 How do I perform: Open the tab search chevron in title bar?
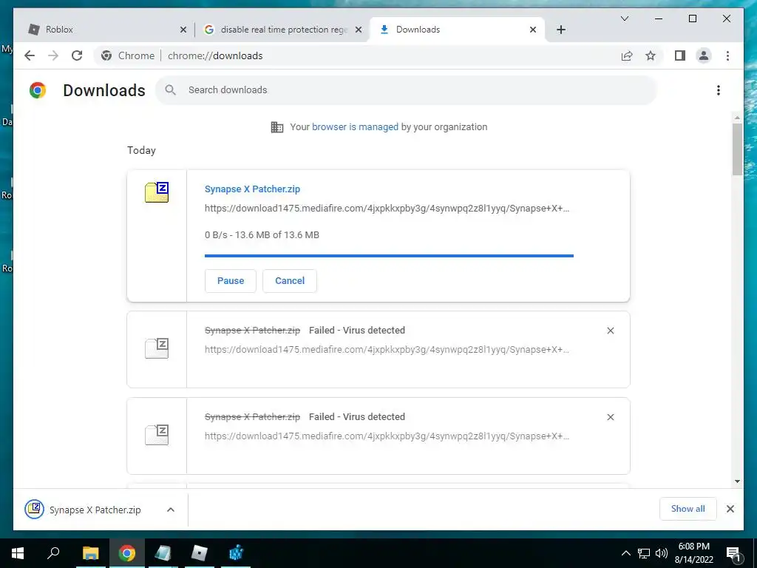click(x=624, y=18)
